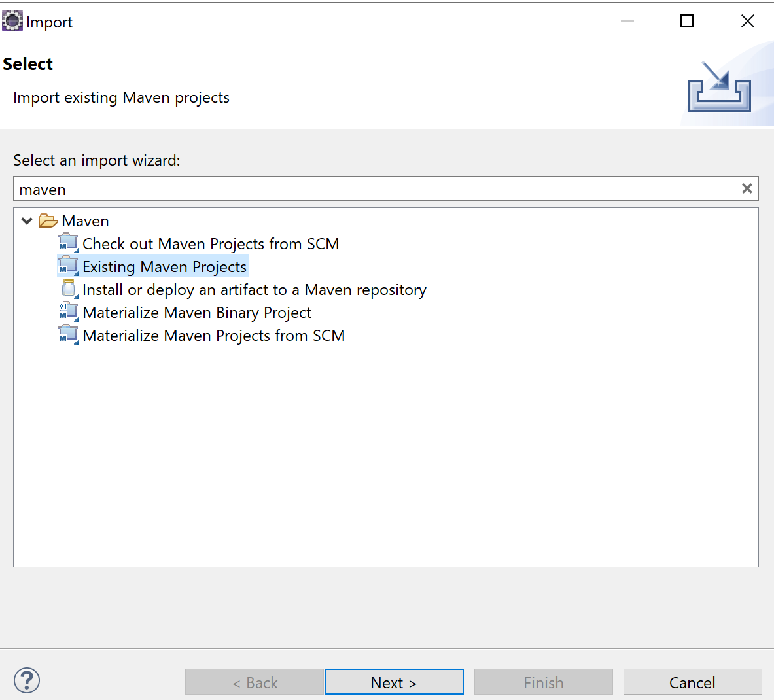This screenshot has width=774, height=700.
Task: Close the Import dialog window
Action: pyautogui.click(x=747, y=21)
